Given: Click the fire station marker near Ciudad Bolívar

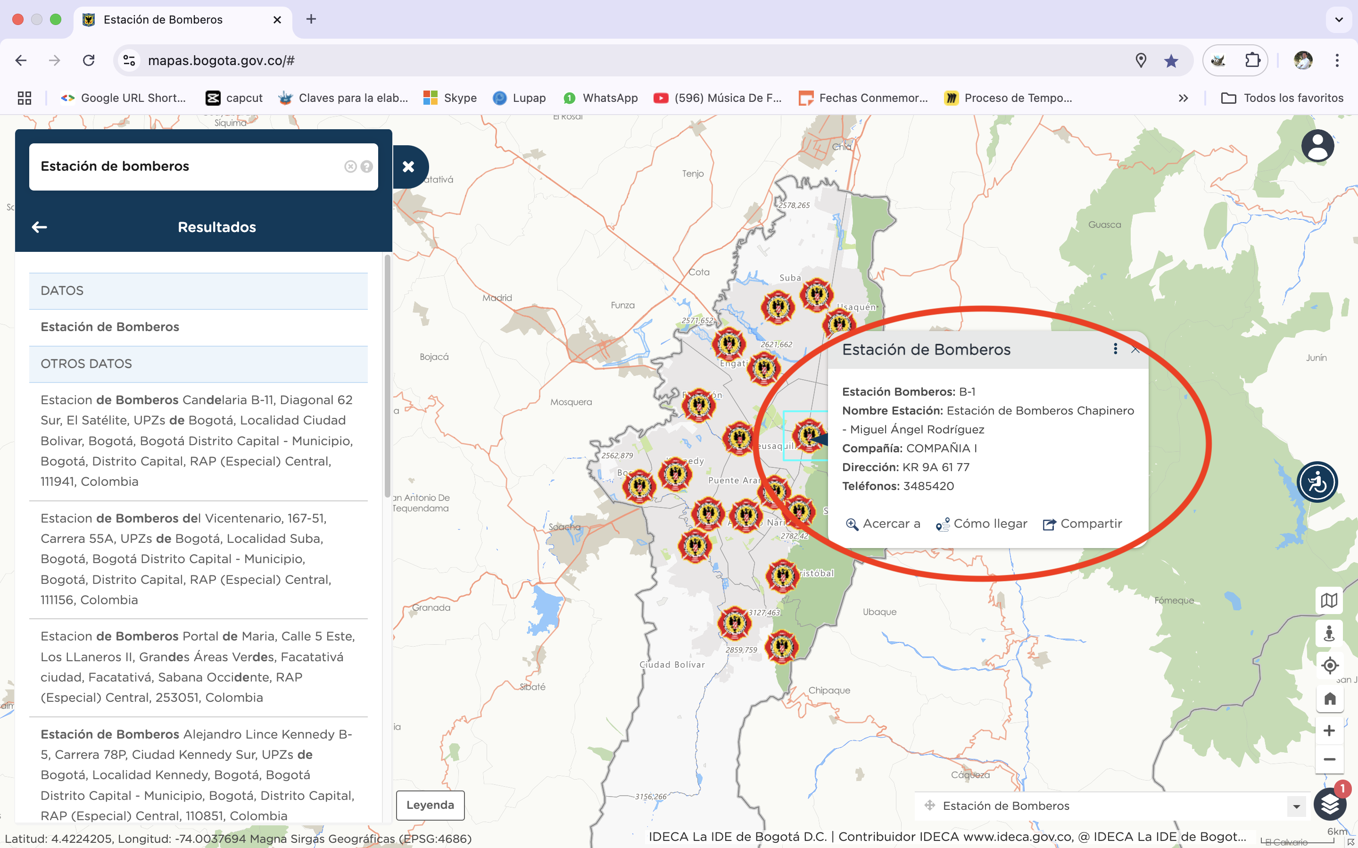Looking at the screenshot, I should (x=735, y=623).
